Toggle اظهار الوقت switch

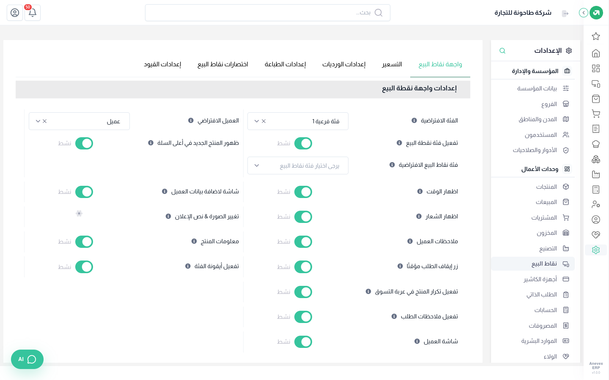[x=303, y=192]
